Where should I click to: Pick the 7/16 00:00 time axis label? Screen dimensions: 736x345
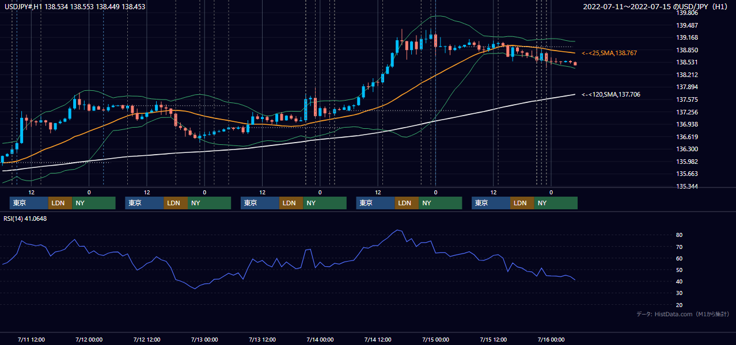click(552, 339)
